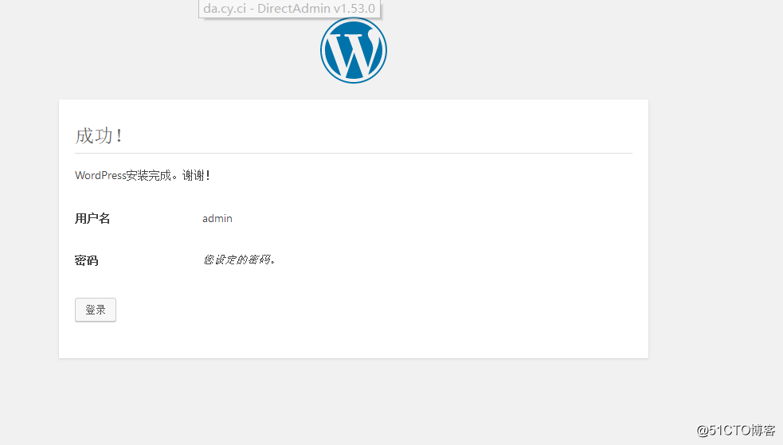Select the admin username text
Screen dimensions: 783x445
[217, 218]
